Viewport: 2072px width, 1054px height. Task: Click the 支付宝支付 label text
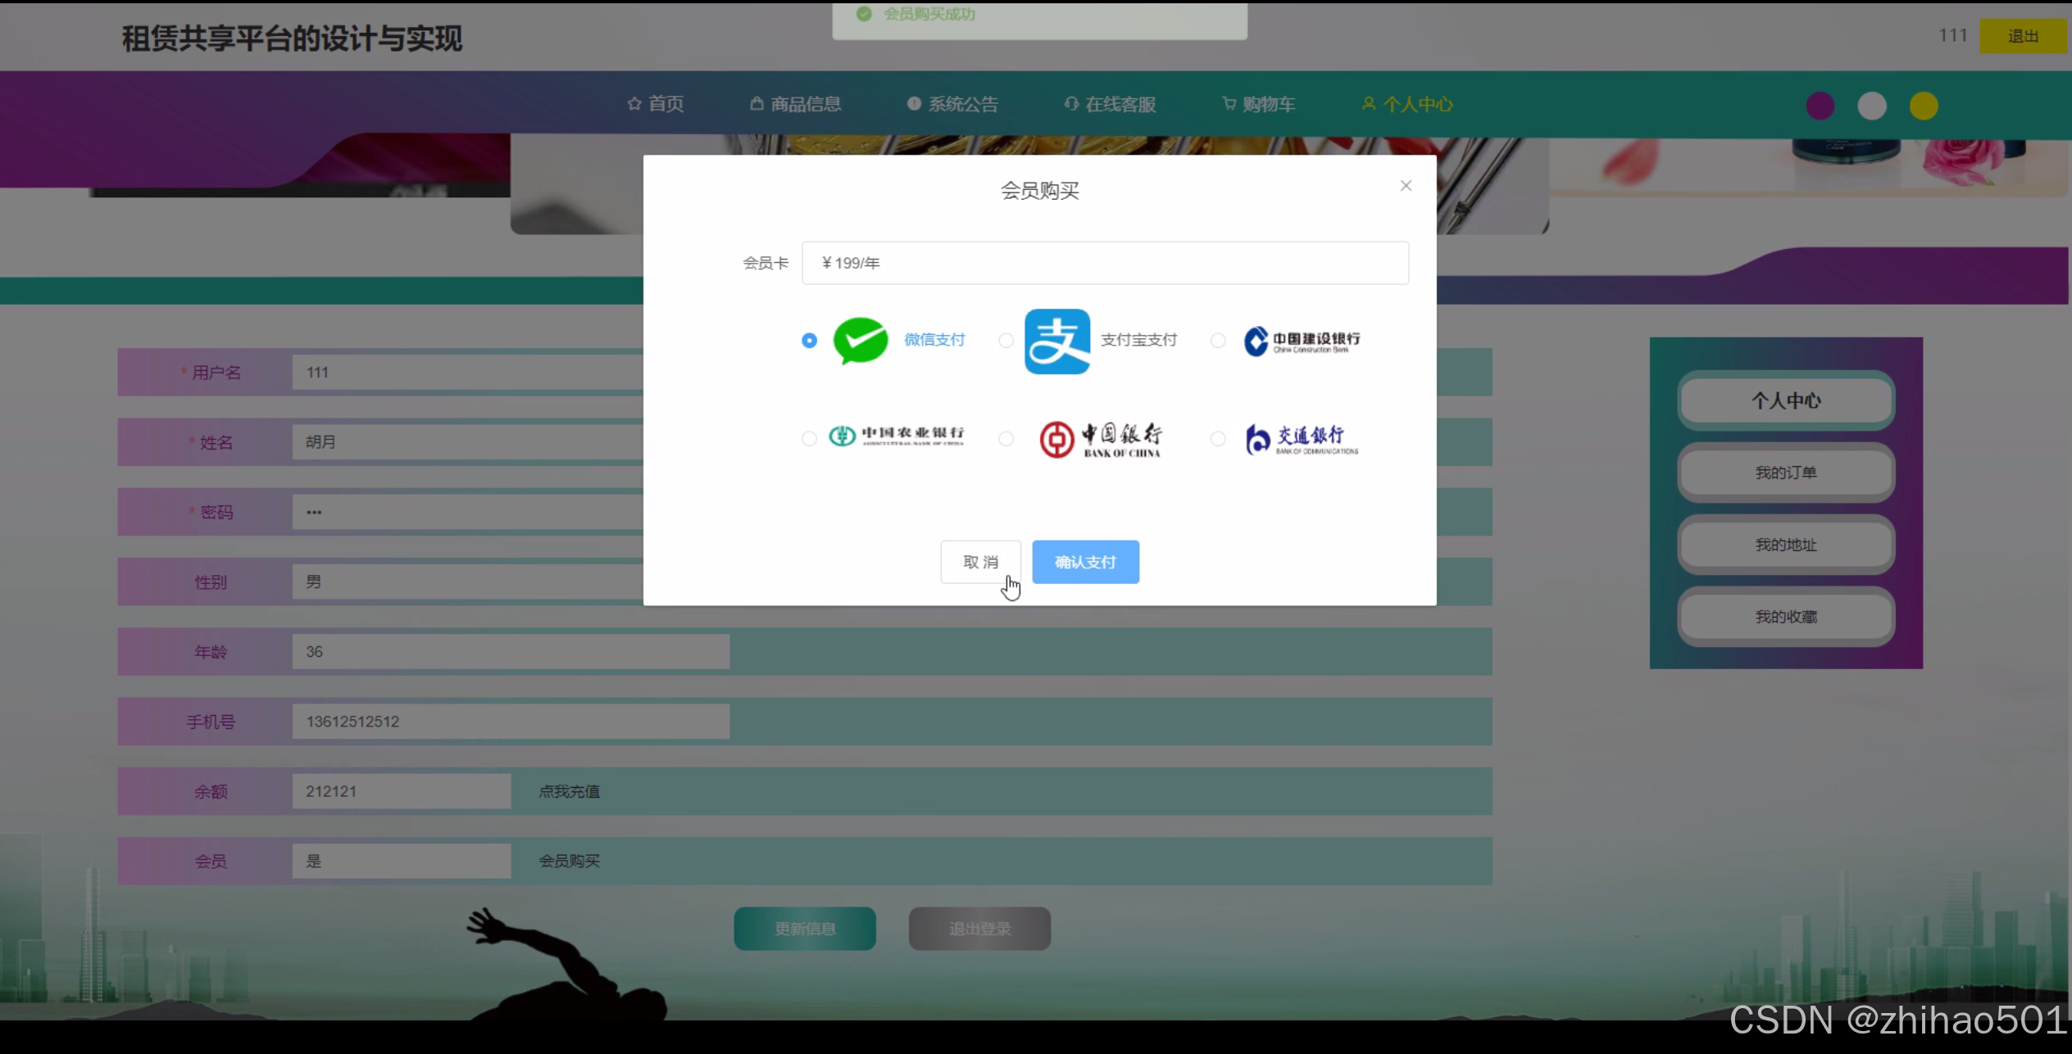[x=1138, y=340]
